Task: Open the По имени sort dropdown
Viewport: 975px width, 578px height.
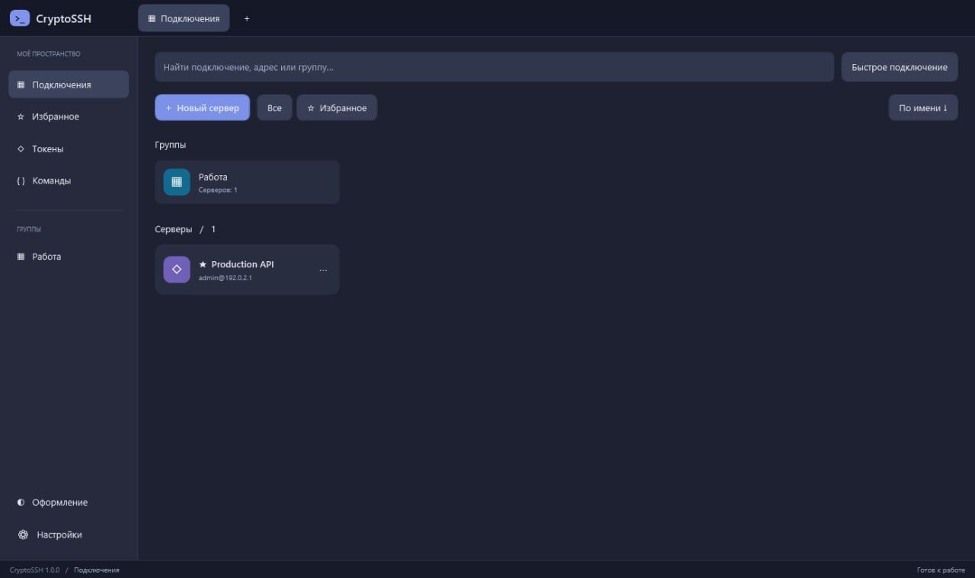Action: 923,108
